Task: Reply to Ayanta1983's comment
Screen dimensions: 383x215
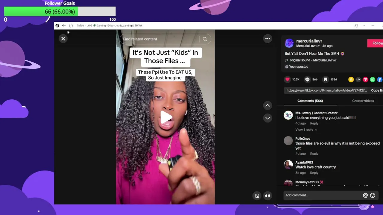Action: 314,173
